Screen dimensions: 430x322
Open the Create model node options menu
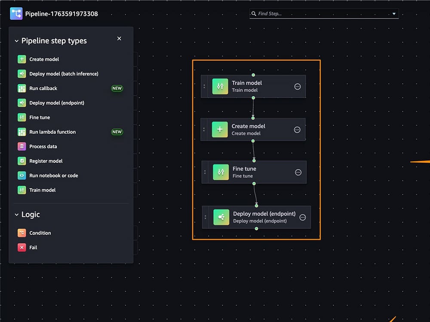coord(297,130)
